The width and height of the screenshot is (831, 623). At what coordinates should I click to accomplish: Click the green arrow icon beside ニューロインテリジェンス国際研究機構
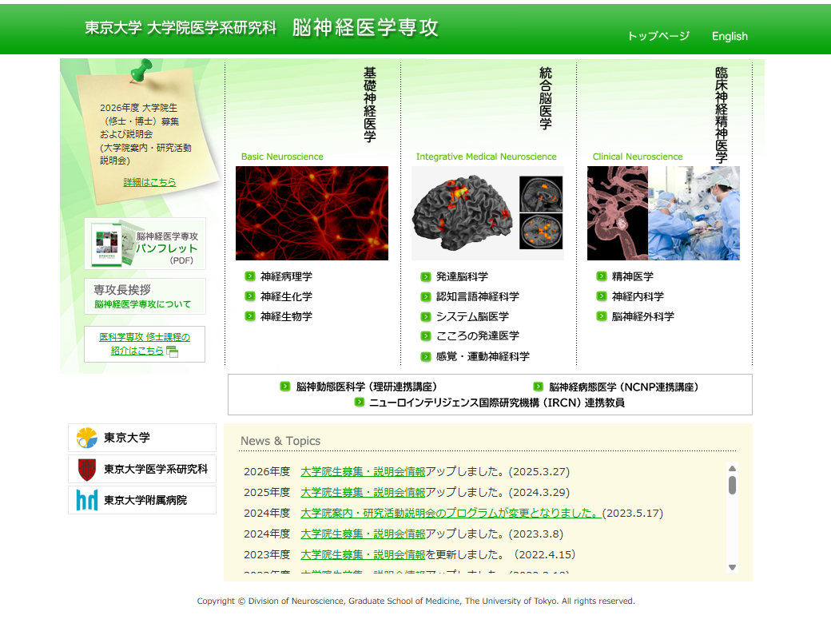(x=360, y=402)
